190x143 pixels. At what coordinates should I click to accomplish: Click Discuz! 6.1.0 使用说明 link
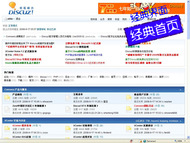pyautogui.click(x=77, y=47)
